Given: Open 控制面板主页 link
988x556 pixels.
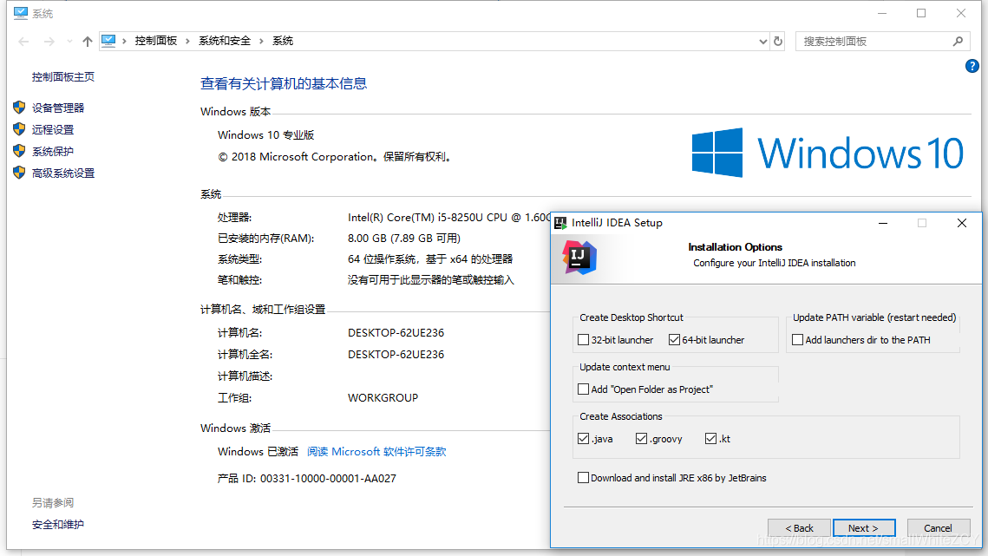Looking at the screenshot, I should (63, 77).
